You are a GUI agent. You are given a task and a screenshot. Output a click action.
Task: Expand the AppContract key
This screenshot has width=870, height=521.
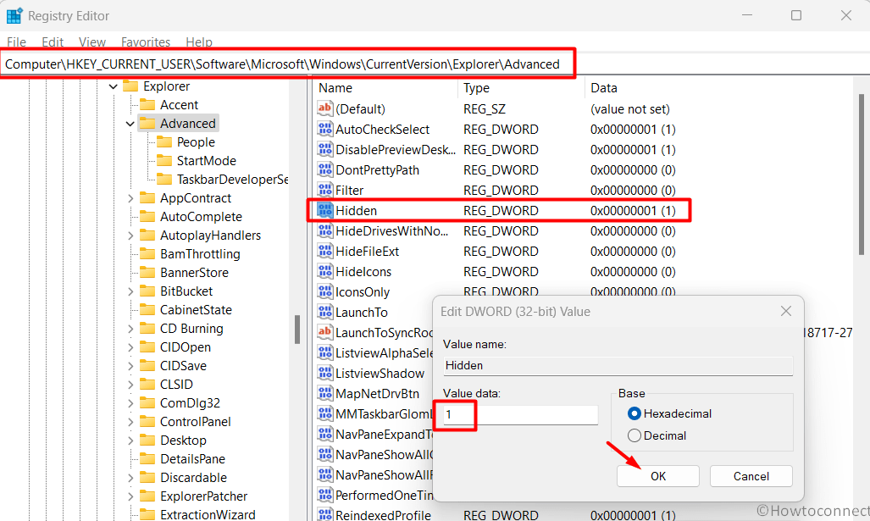[130, 198]
